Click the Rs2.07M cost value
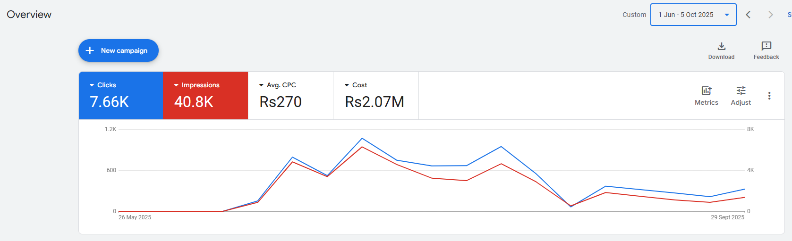792x241 pixels. pos(374,102)
